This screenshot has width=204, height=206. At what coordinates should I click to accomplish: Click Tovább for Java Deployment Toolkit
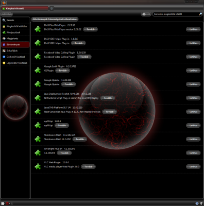pyautogui.click(x=108, y=98)
